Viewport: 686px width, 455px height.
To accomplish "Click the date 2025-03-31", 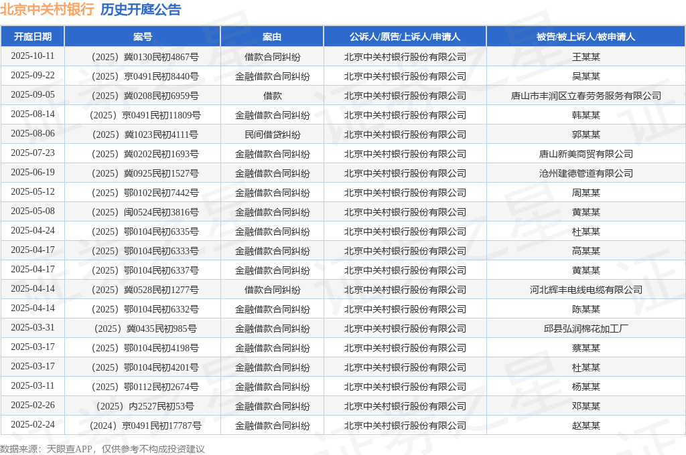I will (x=33, y=327).
